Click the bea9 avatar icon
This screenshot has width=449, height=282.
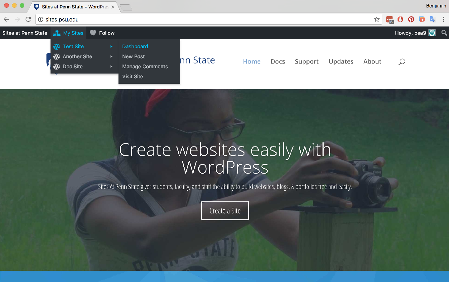(x=432, y=33)
